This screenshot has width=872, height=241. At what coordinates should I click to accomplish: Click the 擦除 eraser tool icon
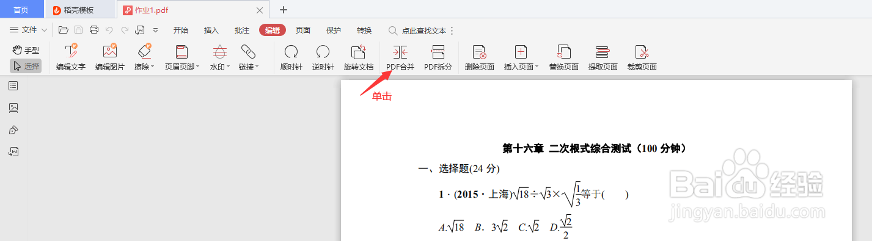pos(144,52)
